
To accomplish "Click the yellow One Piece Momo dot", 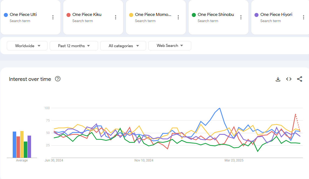I will [x=131, y=15].
